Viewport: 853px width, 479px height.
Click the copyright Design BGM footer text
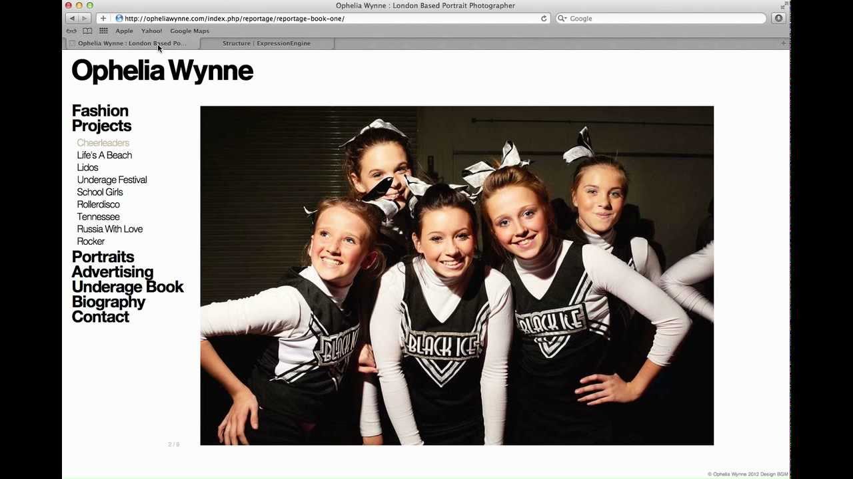[x=748, y=474]
